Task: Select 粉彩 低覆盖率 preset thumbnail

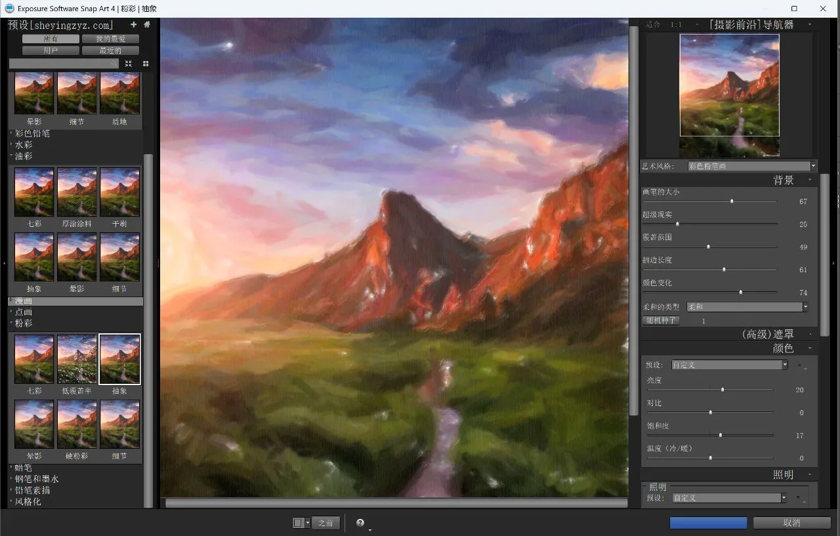Action: tap(77, 359)
